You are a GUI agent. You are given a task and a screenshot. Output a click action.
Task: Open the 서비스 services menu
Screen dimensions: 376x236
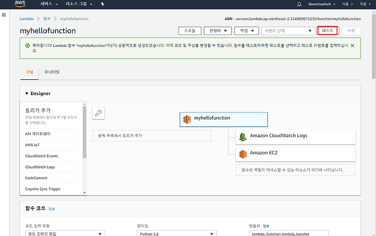(49, 4)
